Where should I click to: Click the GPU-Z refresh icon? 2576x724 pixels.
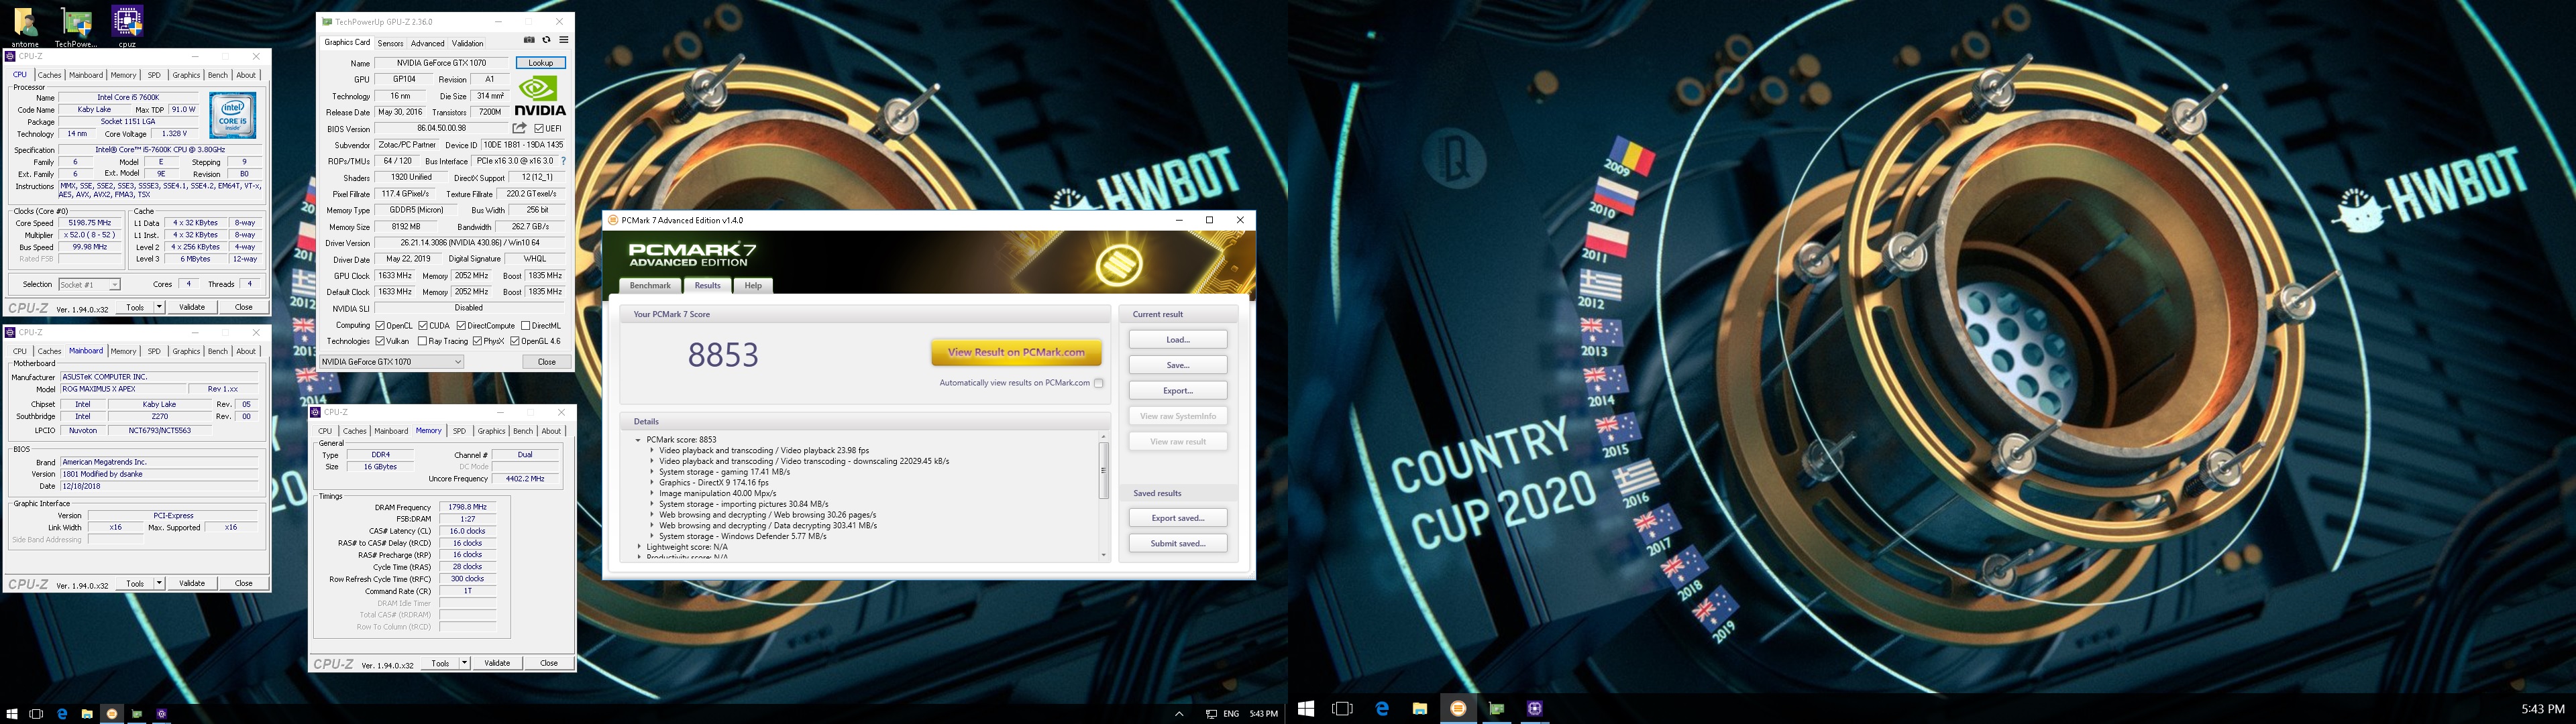(x=546, y=40)
